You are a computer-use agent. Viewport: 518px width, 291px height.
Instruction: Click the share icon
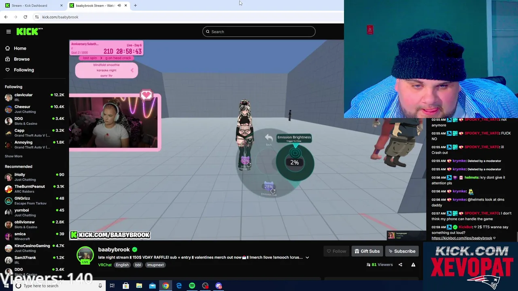400,265
